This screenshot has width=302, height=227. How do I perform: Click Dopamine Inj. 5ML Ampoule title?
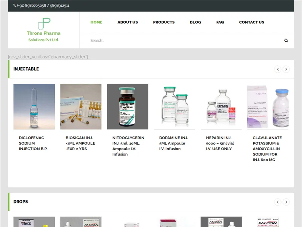(173, 143)
